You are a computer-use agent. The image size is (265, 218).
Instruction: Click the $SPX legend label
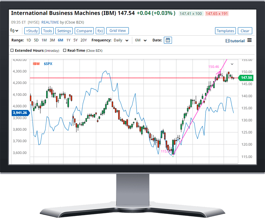pos(48,64)
